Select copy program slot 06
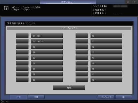 click(47, 63)
